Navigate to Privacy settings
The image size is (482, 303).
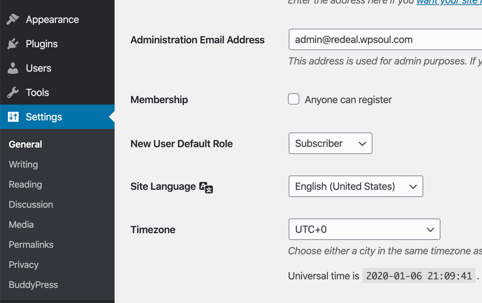coord(24,265)
